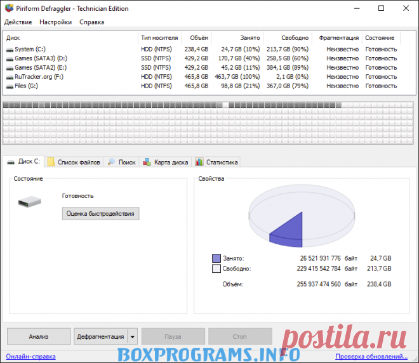Click the 98,8 GB (21%) used cell
Screen dimensions: 419x363
[240, 86]
